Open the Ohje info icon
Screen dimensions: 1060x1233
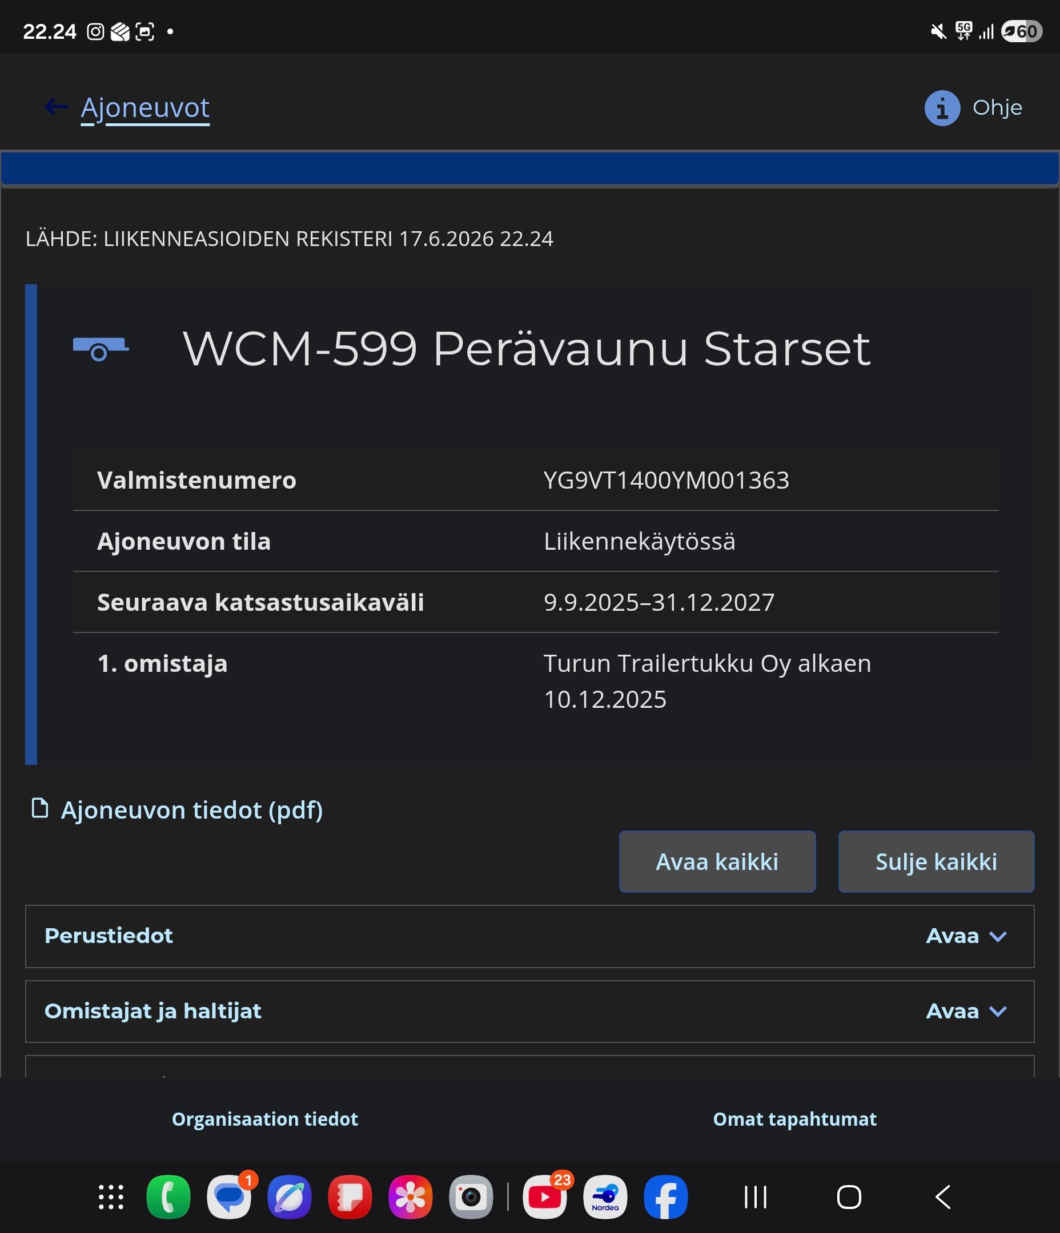(942, 108)
